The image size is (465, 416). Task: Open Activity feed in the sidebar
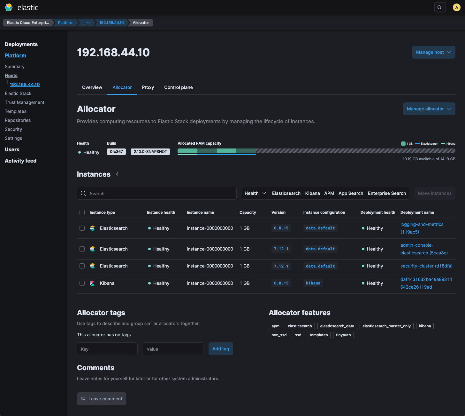point(20,161)
